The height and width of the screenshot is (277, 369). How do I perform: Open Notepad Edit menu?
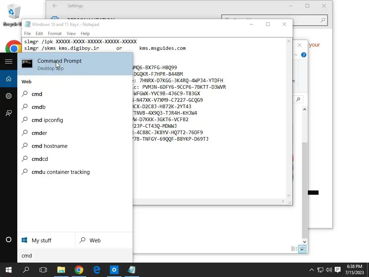(x=39, y=34)
